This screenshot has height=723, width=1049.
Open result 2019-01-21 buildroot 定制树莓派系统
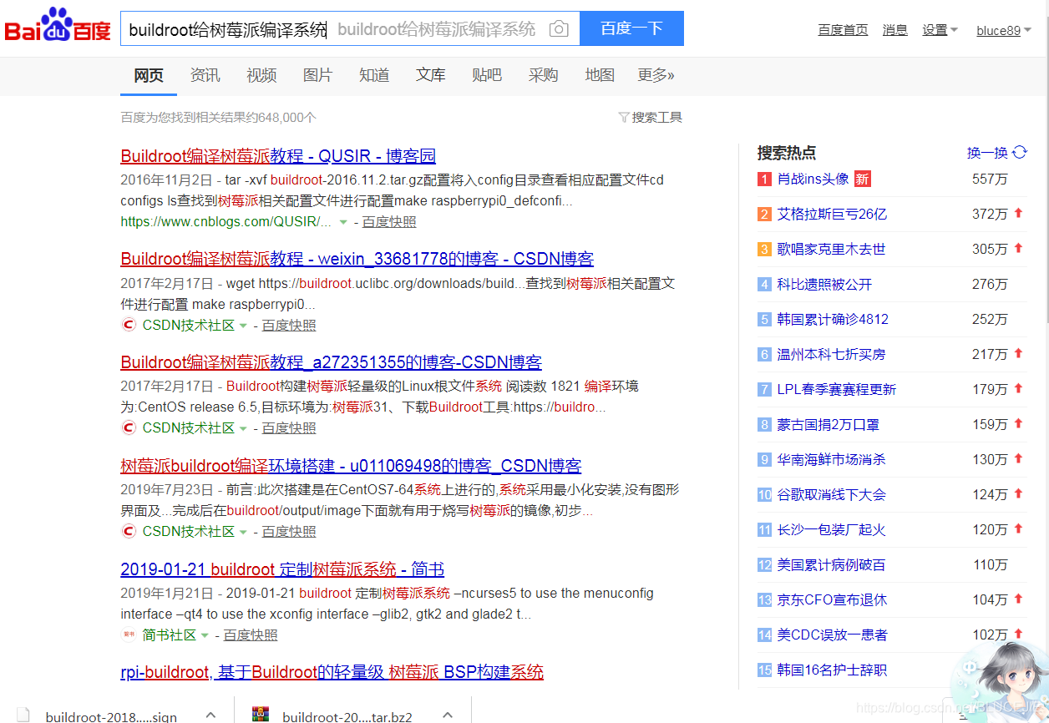[x=282, y=569]
